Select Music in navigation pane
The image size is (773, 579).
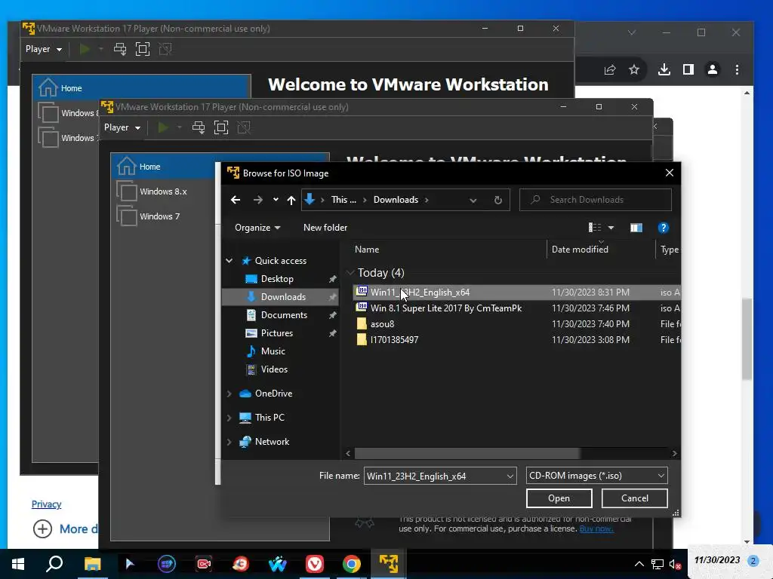pos(273,351)
